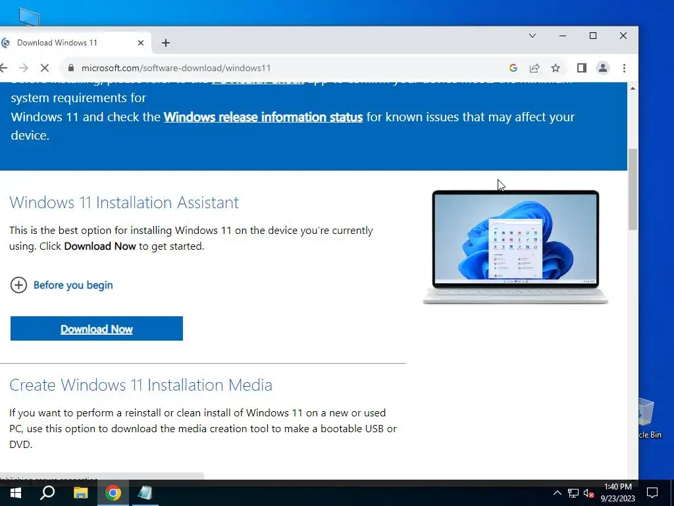This screenshot has height=506, width=674.
Task: Go forward with the forward arrow
Action: click(24, 68)
